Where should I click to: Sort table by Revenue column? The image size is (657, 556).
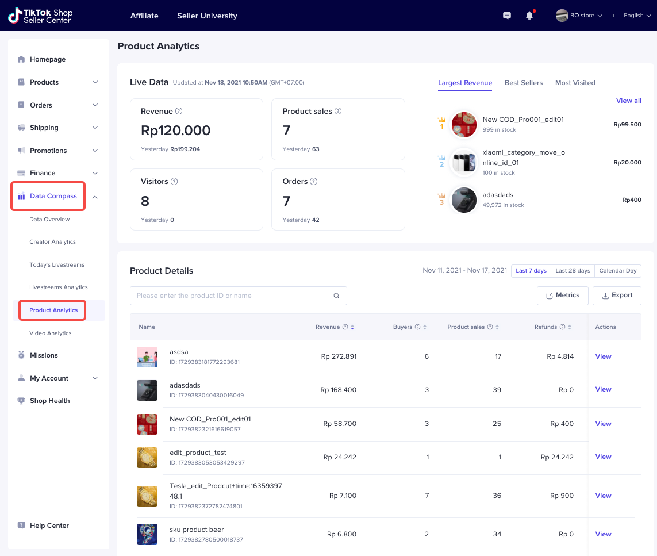(x=352, y=327)
